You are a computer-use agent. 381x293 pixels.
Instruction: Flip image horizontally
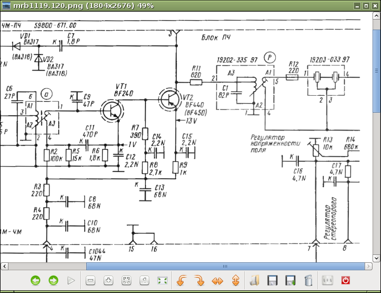tap(217, 280)
